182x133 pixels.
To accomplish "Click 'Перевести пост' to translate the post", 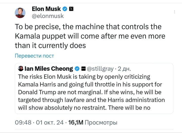I will [x=34, y=56].
